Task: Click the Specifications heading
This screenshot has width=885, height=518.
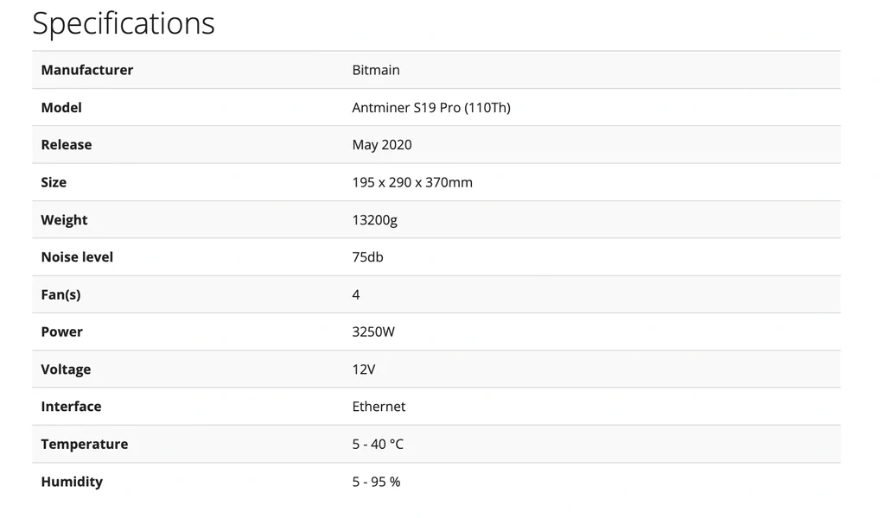Action: click(x=124, y=23)
